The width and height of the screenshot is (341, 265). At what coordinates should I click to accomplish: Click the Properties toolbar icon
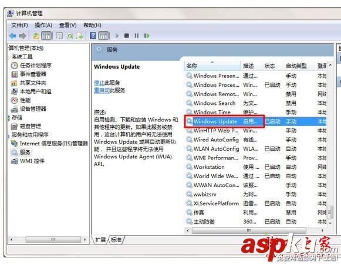[x=59, y=36]
